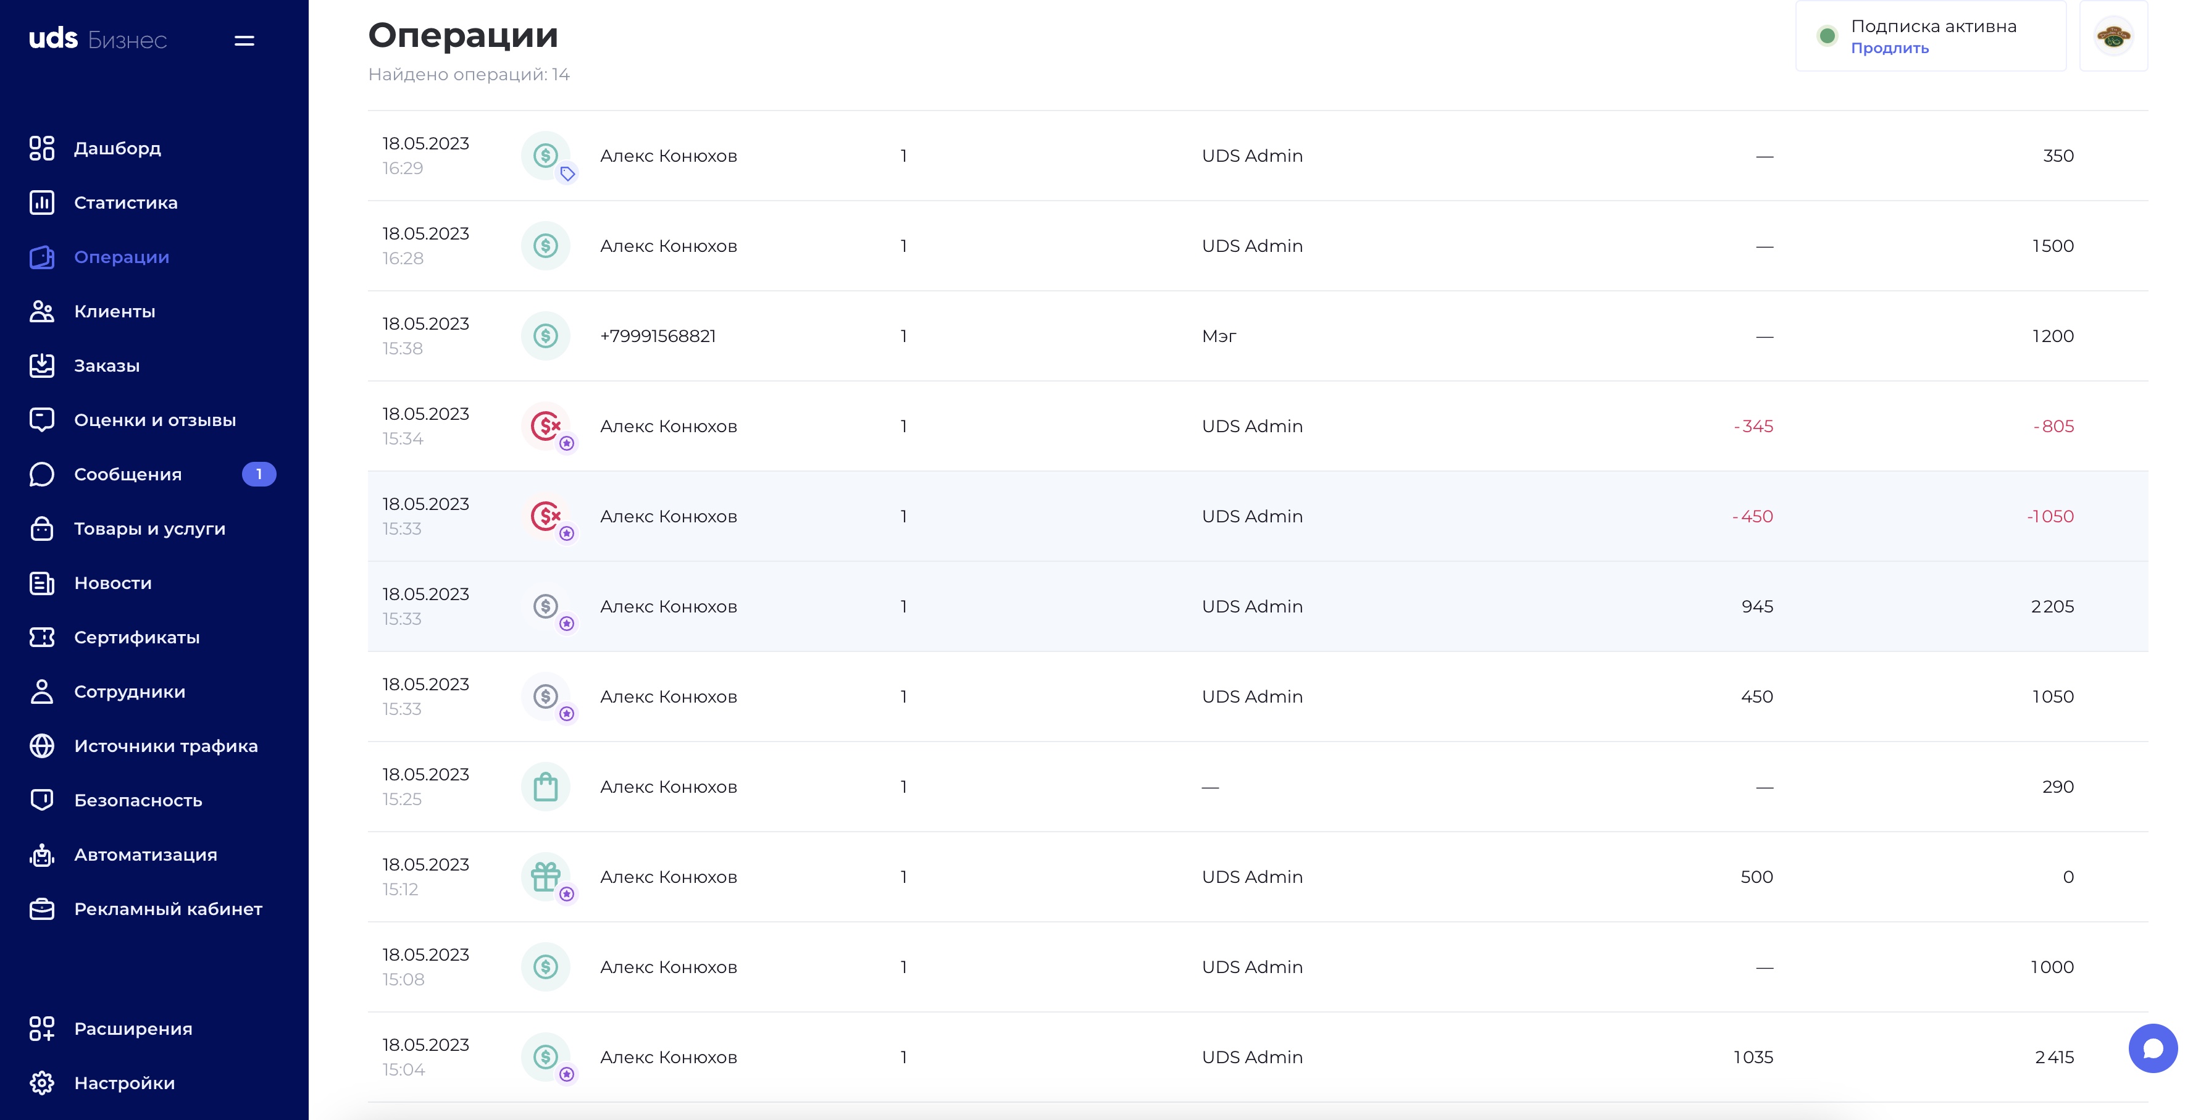Click the shopping bag icon in 15:25 operation
2193x1120 pixels.
[546, 787]
